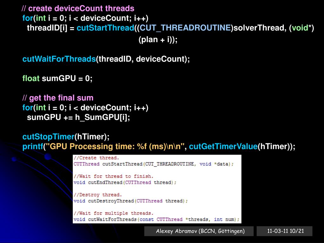Click the comment "// get the final sum"
Viewport: 324px width, 243px height.
(58, 98)
